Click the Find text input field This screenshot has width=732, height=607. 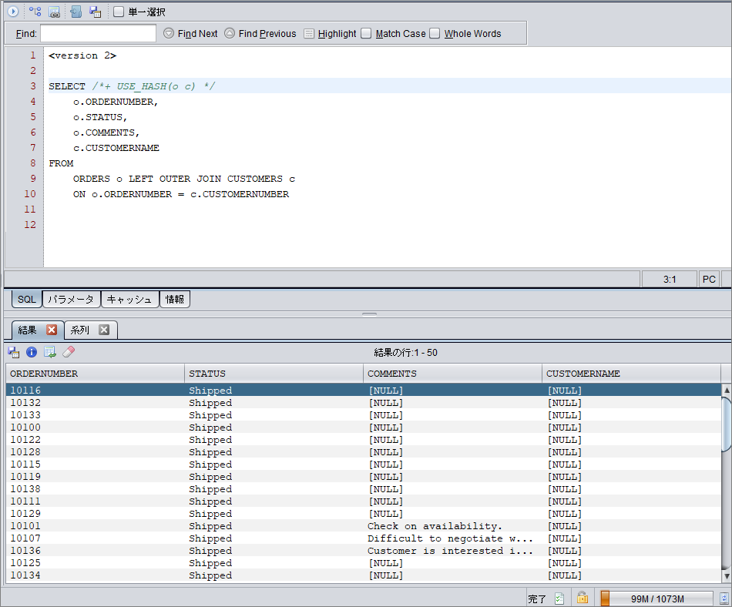tap(98, 34)
